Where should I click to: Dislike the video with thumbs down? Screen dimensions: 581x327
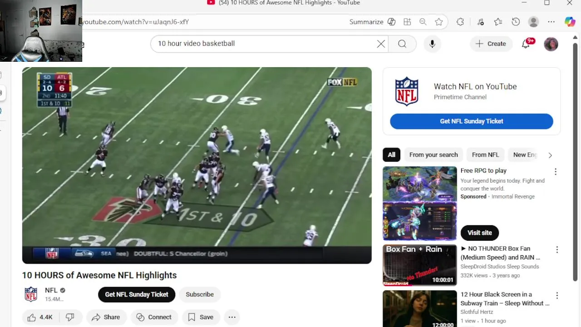tap(70, 317)
